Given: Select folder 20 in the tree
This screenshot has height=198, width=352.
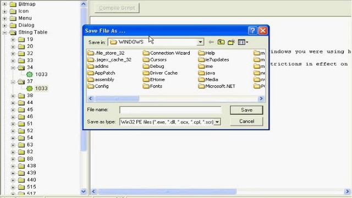Looking at the screenshot, I should (x=30, y=46).
